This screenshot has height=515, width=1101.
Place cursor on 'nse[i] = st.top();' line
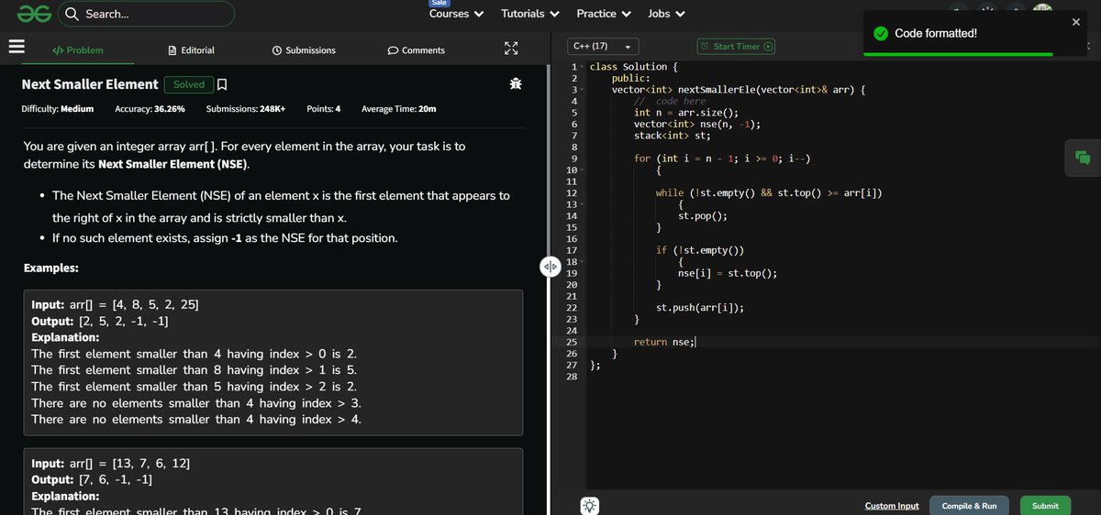coord(728,273)
